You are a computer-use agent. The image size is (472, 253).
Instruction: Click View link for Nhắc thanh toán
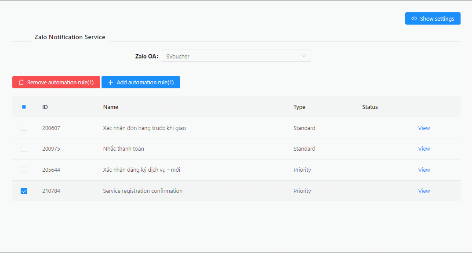(424, 149)
